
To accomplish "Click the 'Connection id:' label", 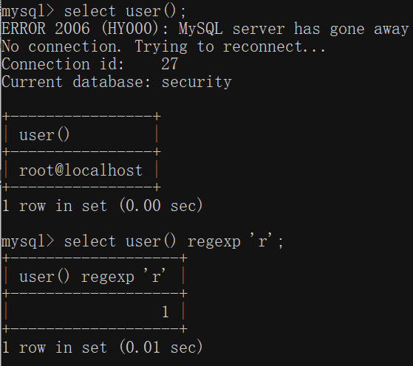I will pos(63,64).
